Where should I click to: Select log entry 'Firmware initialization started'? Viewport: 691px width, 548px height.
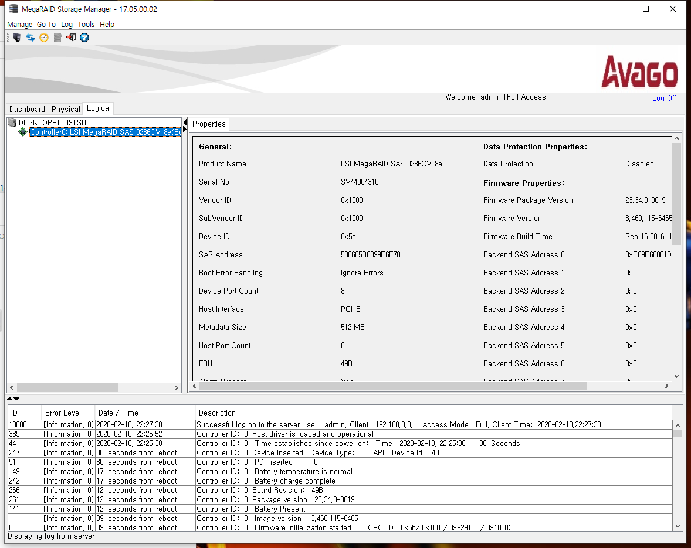340,527
